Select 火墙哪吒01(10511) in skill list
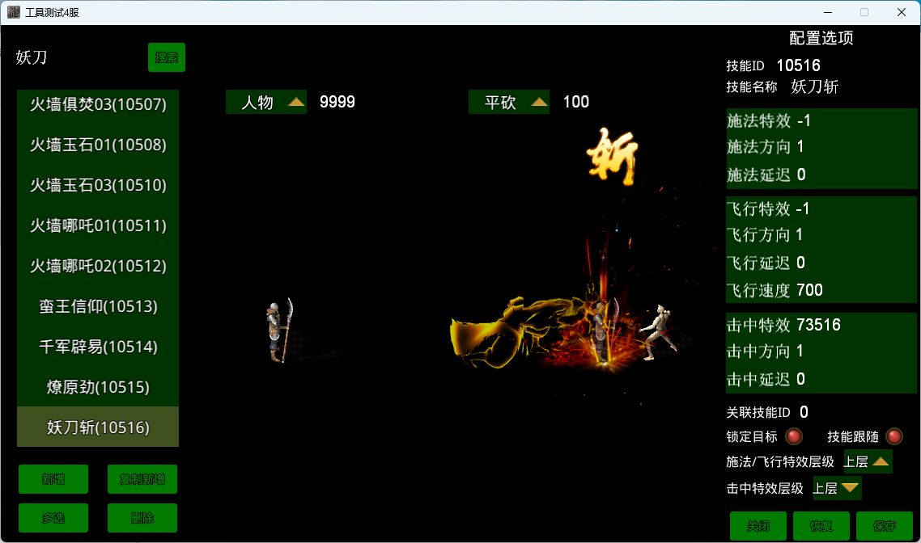 click(x=98, y=225)
